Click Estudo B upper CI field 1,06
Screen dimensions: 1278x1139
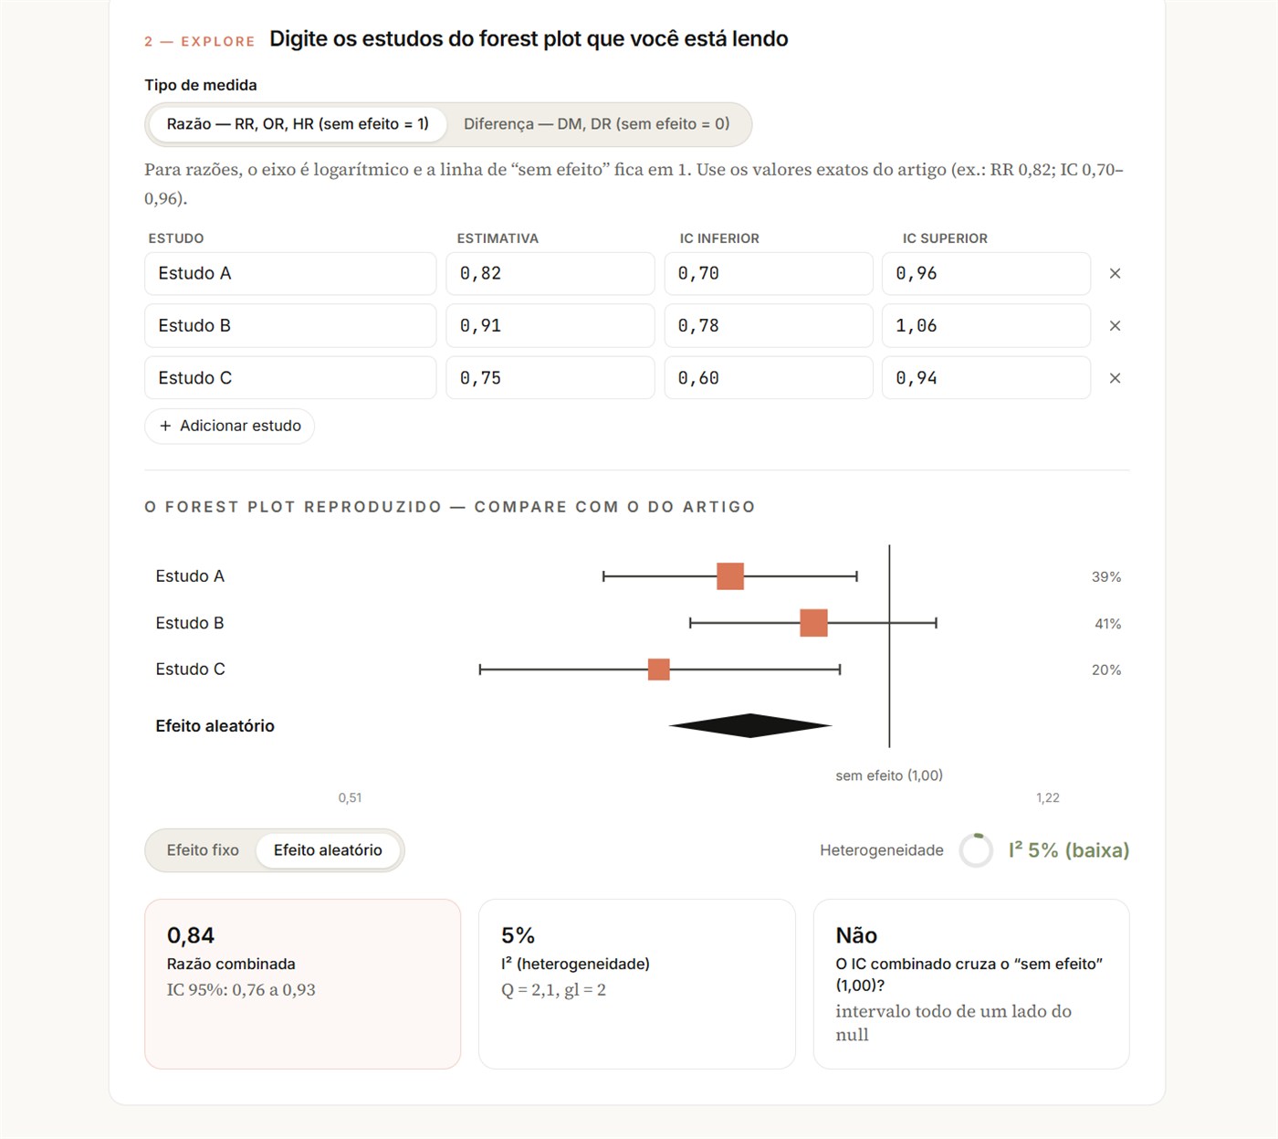(x=986, y=325)
